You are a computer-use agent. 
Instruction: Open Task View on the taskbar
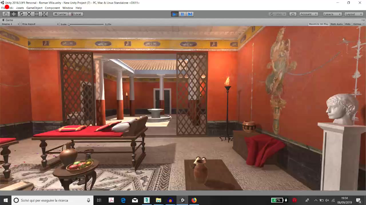99,200
